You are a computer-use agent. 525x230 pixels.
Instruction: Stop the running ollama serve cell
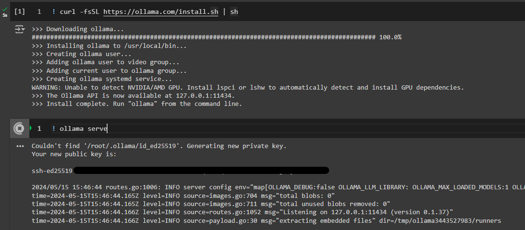click(19, 128)
